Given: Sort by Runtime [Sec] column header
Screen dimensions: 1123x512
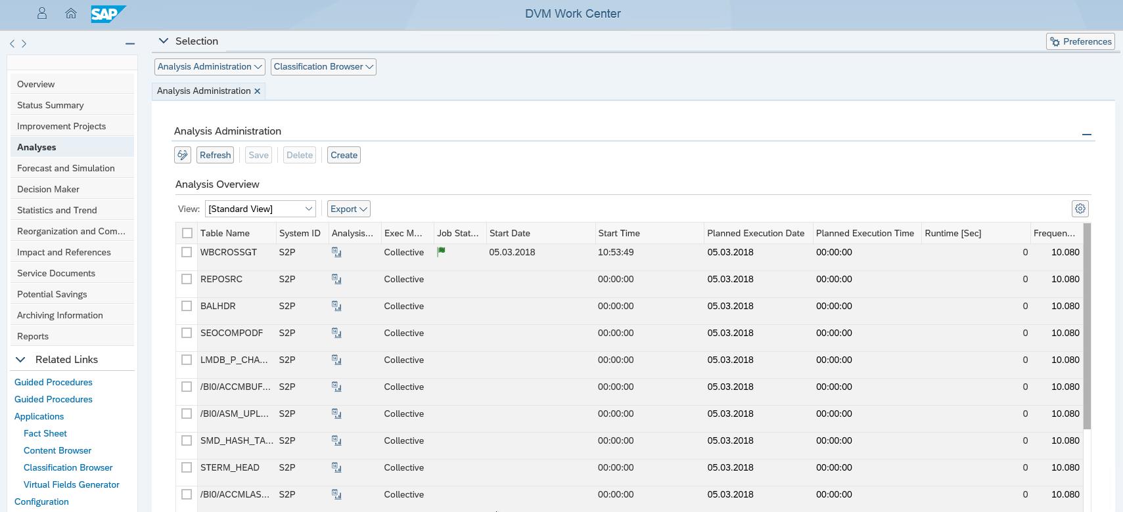Looking at the screenshot, I should pos(976,233).
